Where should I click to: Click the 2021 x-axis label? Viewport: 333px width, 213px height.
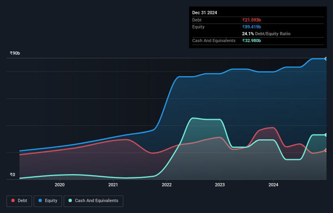click(x=113, y=185)
